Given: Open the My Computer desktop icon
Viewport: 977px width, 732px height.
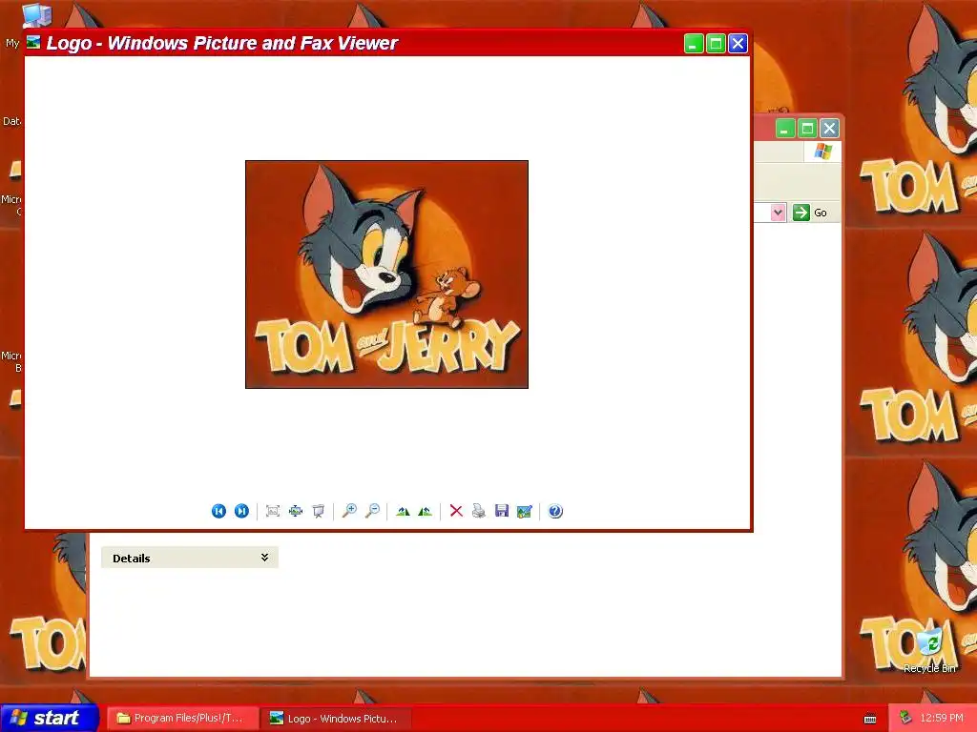Looking at the screenshot, I should [x=36, y=15].
